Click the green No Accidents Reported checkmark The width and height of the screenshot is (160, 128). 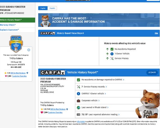click(112, 49)
